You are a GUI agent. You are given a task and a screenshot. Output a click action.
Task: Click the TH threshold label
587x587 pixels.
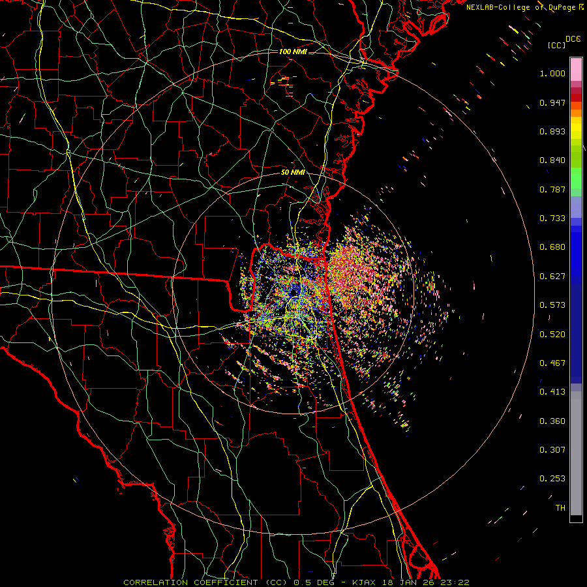tap(560, 508)
